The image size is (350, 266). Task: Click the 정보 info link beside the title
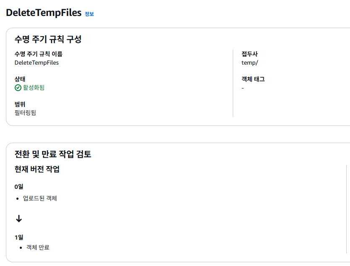(89, 14)
